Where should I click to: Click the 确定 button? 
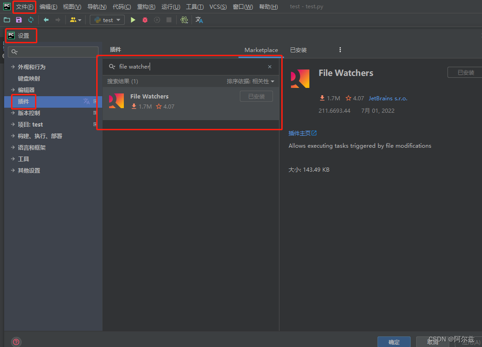[x=394, y=342]
